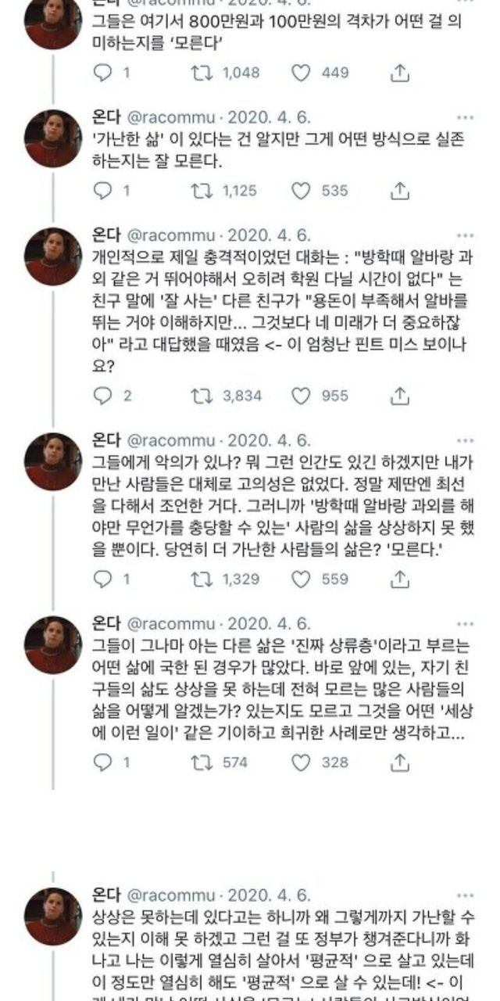Retweet the '가난한 삶' tweet with 1,125 retweets
The width and height of the screenshot is (500, 1001).
(202, 190)
